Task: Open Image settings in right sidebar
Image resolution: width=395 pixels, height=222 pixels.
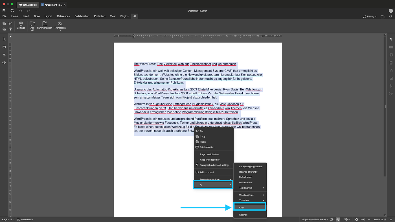Action: (x=391, y=55)
